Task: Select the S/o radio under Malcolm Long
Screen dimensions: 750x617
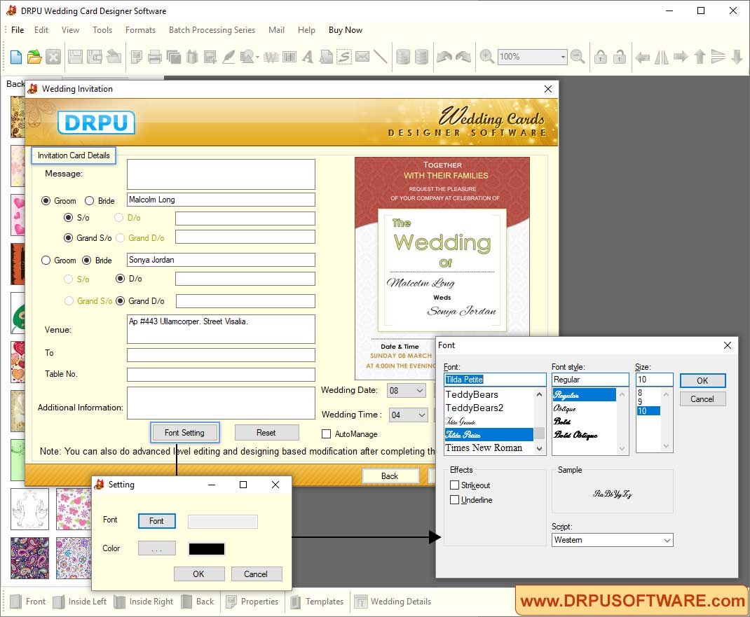Action: 69,217
